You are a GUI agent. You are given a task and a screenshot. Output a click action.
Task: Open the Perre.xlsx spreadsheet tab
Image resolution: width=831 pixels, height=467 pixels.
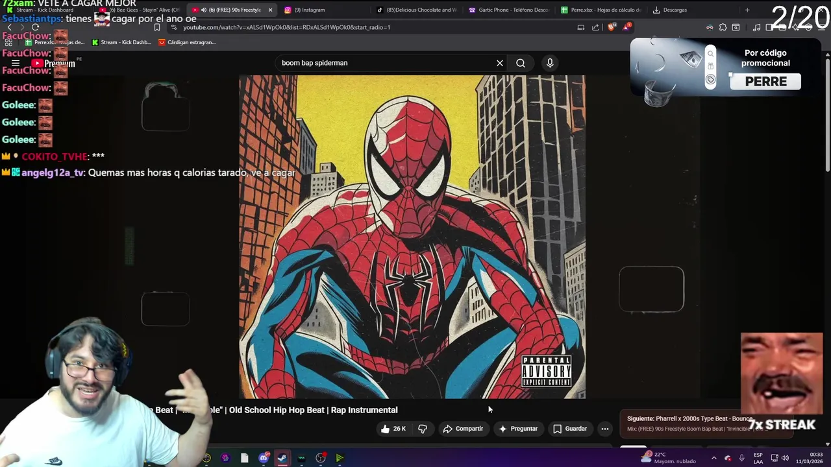601,10
